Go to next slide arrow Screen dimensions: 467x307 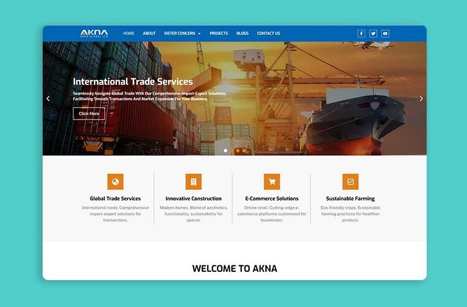[421, 99]
